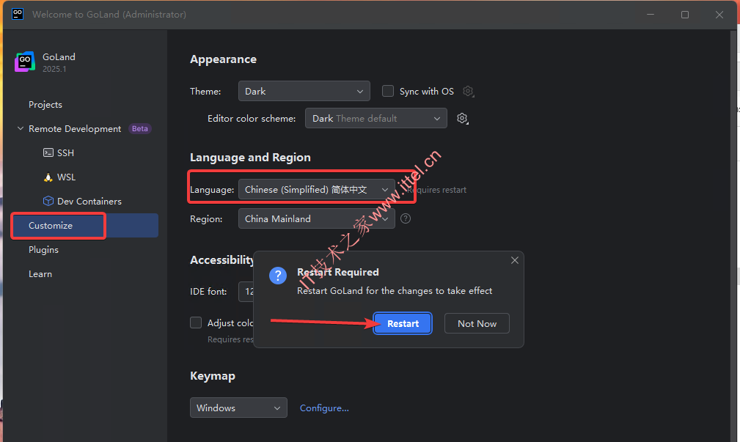The height and width of the screenshot is (442, 740).
Task: Click the blue question icon in dialog
Action: pyautogui.click(x=278, y=276)
